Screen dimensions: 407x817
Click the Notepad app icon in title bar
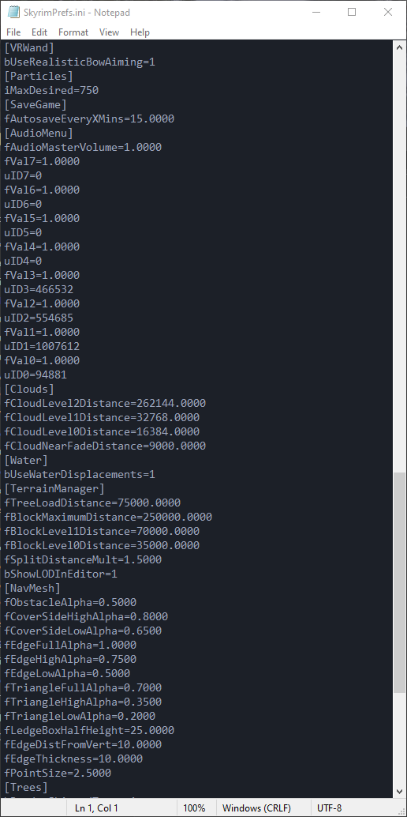click(x=13, y=12)
